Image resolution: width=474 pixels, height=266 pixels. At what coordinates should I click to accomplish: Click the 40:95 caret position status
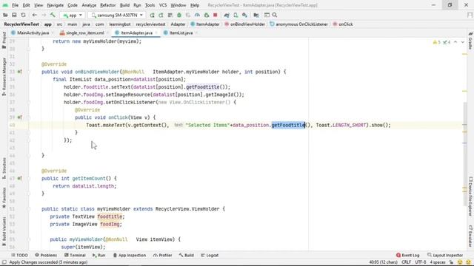383,262
